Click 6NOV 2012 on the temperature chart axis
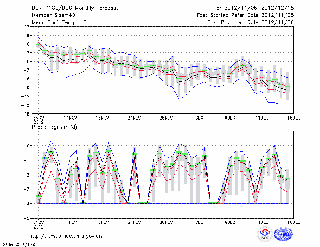This screenshot has height=247, width=320. [38, 120]
